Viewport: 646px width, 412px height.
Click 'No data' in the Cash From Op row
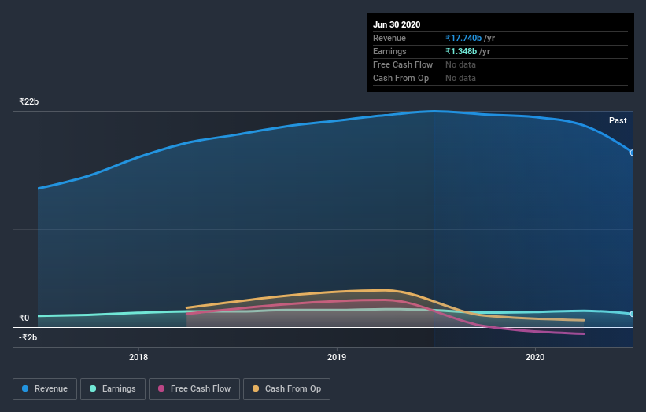pos(460,78)
